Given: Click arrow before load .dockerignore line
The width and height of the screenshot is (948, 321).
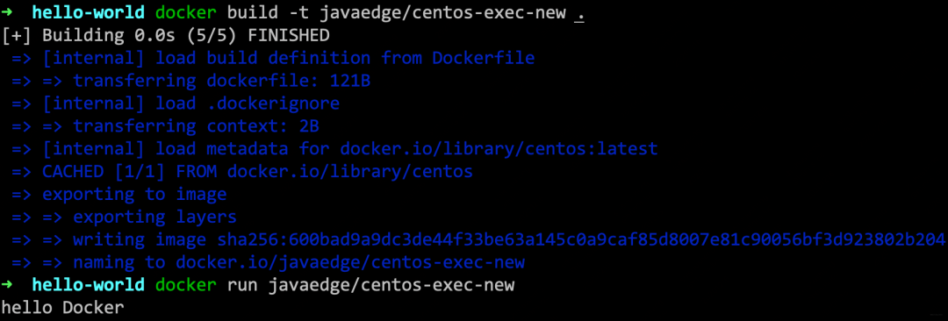Looking at the screenshot, I should (22, 104).
